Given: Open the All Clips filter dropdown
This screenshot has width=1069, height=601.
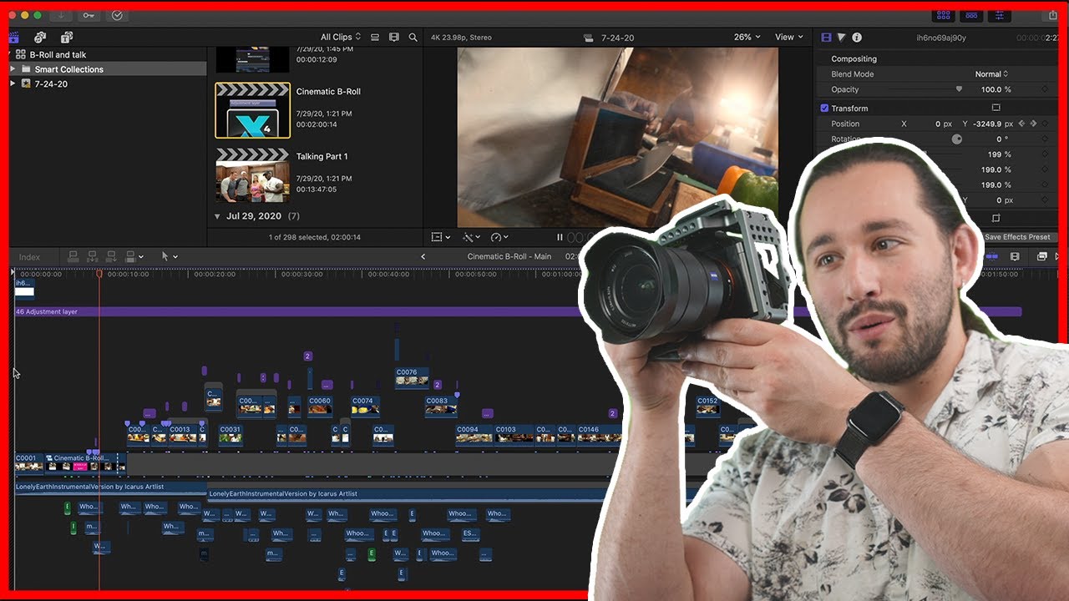Looking at the screenshot, I should pos(341,37).
